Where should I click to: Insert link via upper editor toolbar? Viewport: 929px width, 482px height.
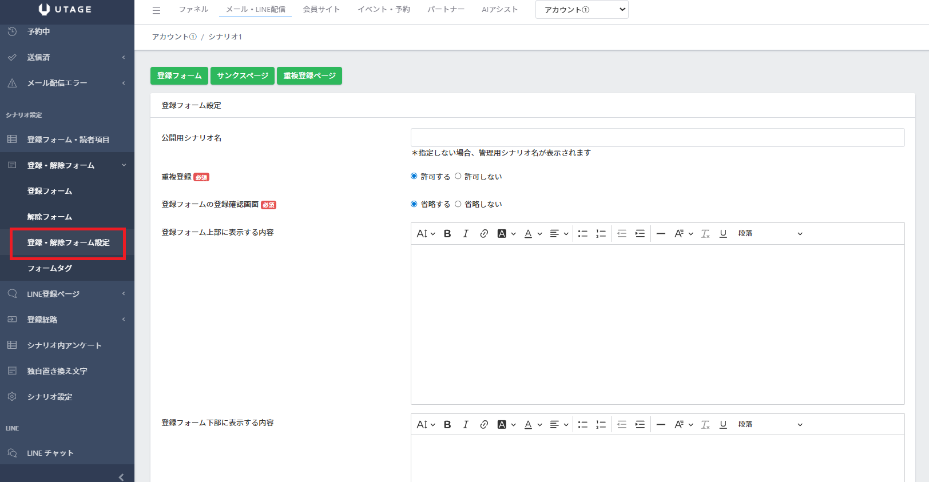(x=484, y=233)
